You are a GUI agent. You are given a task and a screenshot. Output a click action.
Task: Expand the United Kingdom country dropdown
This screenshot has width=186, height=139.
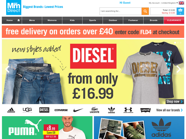click(x=170, y=3)
